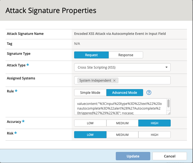Select Response signature type

(126, 55)
